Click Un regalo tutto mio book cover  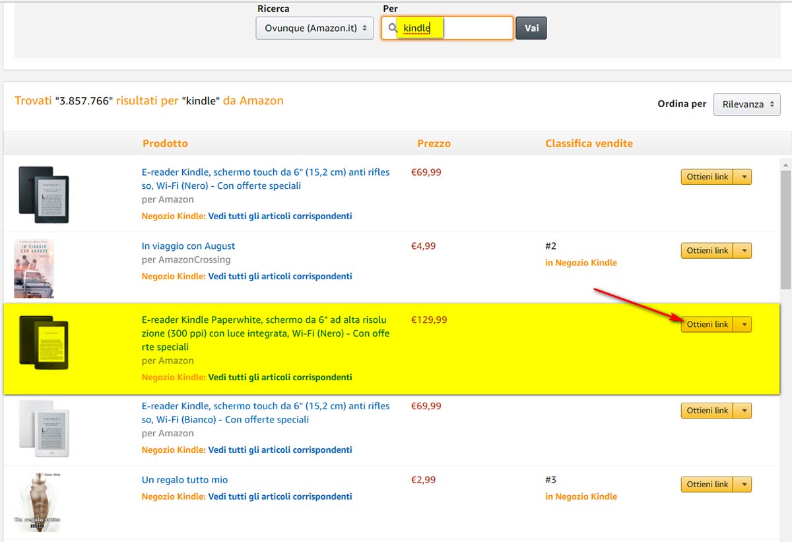coord(37,502)
